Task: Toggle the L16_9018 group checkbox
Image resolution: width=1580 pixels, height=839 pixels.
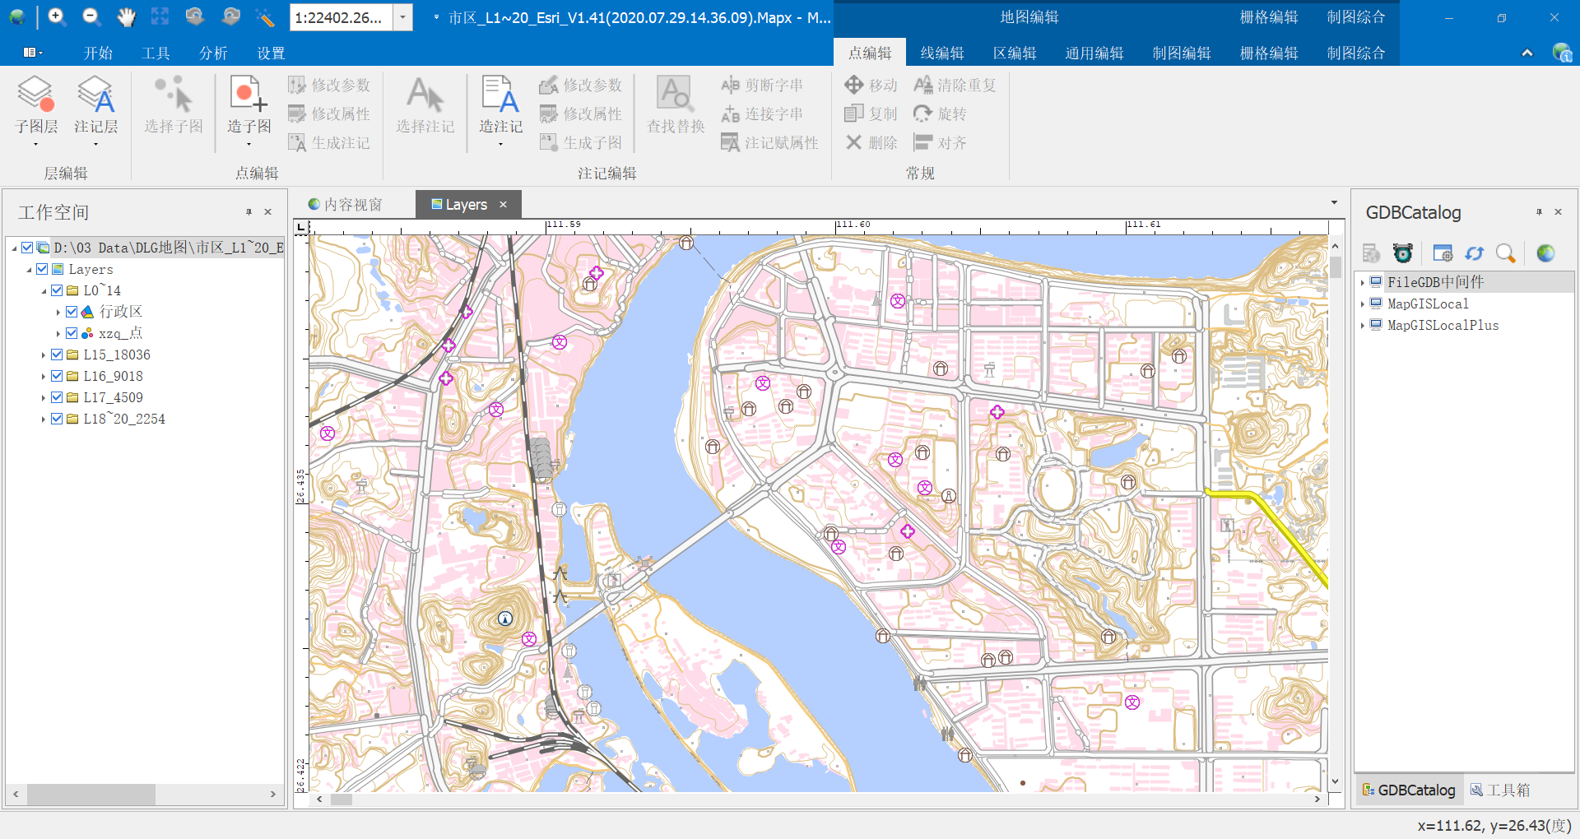Action: 57,376
